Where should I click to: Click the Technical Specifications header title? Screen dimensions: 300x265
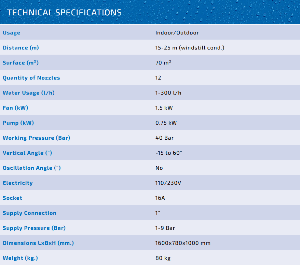pyautogui.click(x=64, y=13)
